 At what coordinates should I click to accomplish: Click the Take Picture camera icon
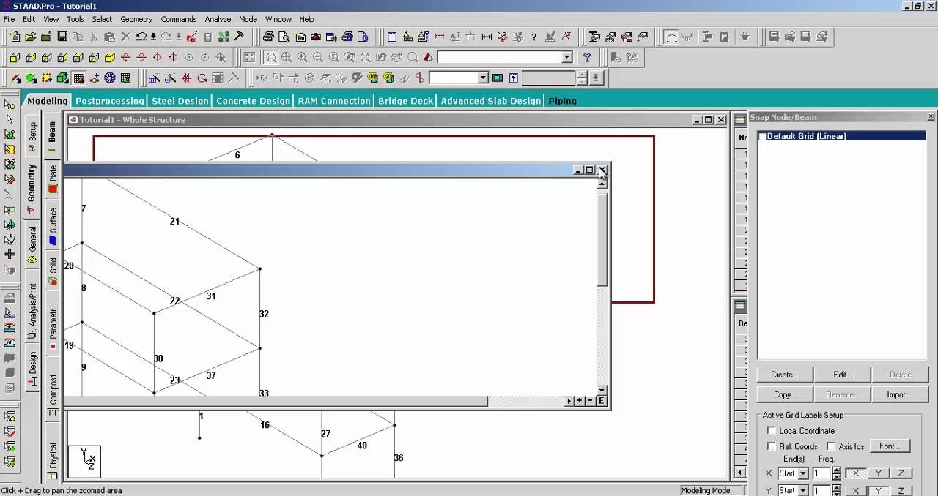coord(316,37)
